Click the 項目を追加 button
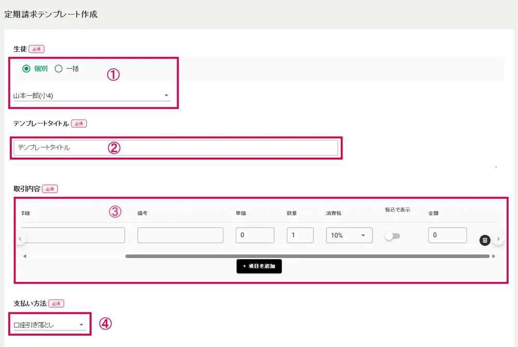518x347 pixels. pyautogui.click(x=259, y=266)
